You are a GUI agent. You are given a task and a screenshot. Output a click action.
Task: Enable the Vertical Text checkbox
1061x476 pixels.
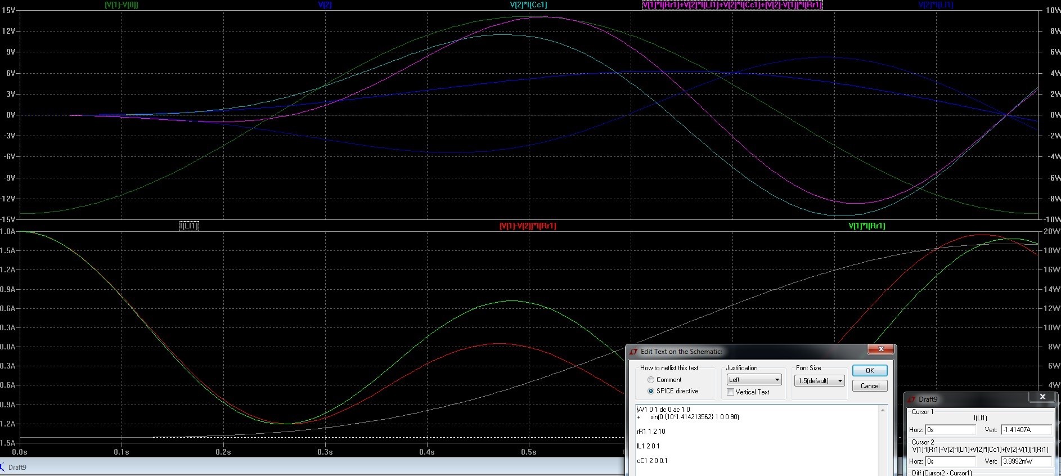click(x=730, y=392)
